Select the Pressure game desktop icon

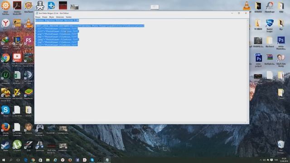click(x=29, y=128)
